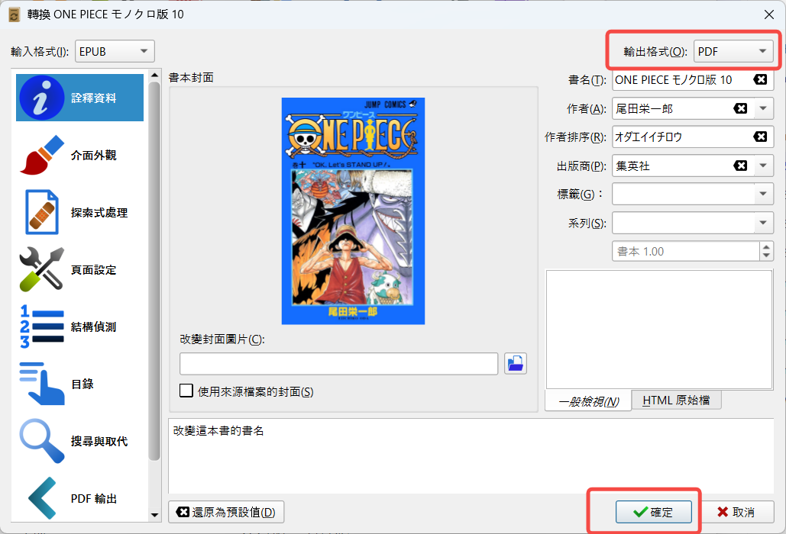Expand the 標籤 tags dropdown

763,194
